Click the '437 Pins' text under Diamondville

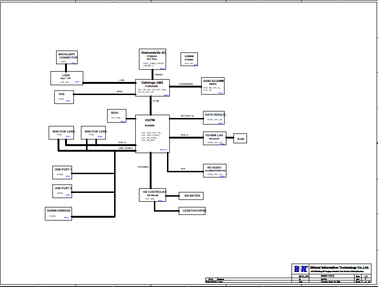pyautogui.click(x=152, y=59)
